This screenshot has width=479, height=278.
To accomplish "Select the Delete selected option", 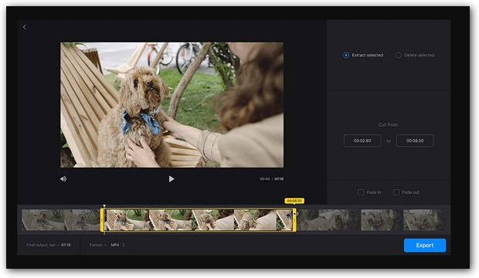I will pyautogui.click(x=399, y=55).
